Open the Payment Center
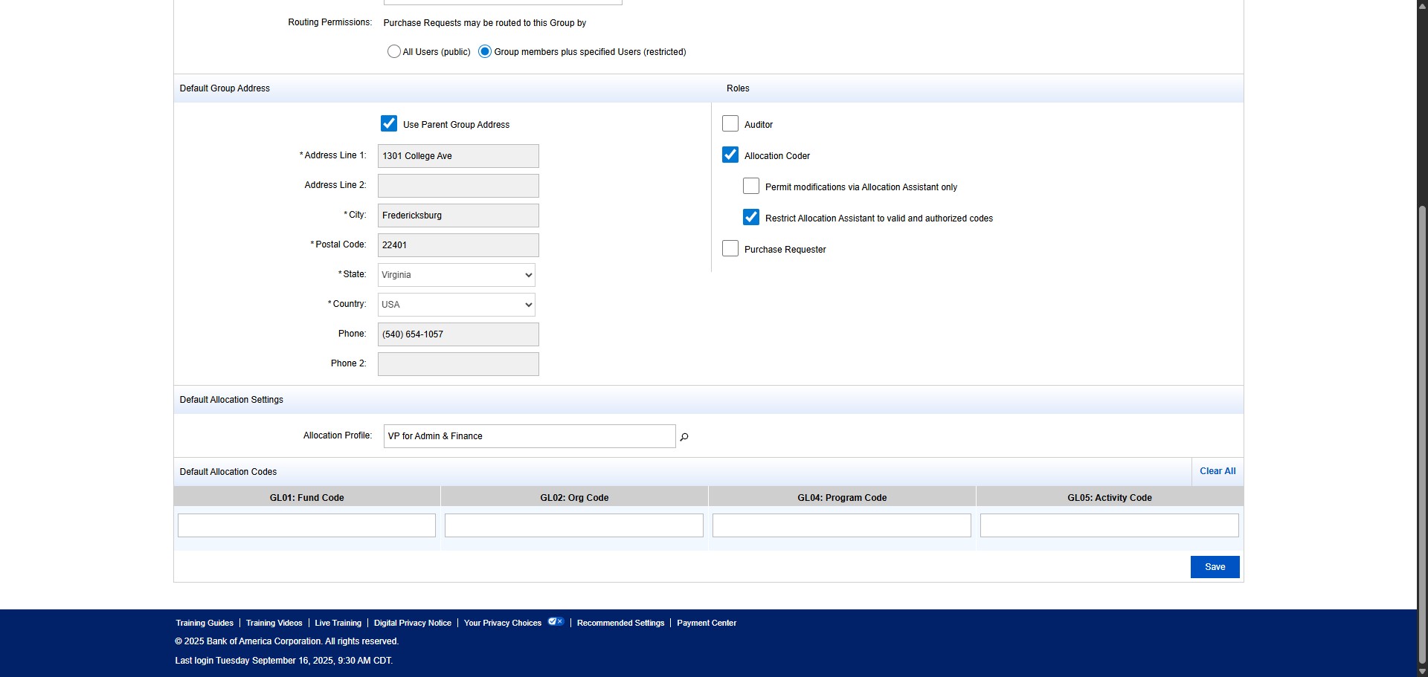The width and height of the screenshot is (1428, 677). pyautogui.click(x=706, y=623)
